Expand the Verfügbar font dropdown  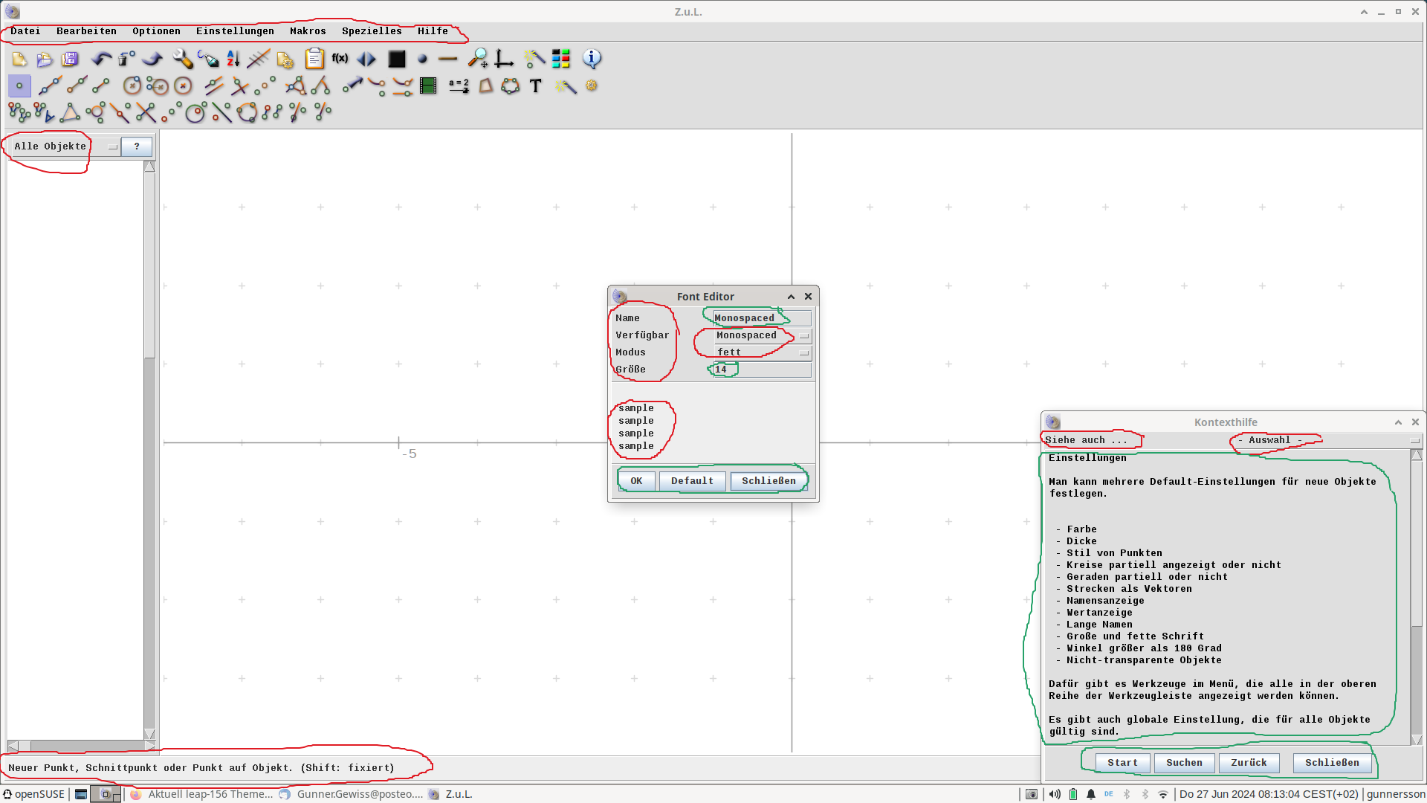(763, 335)
